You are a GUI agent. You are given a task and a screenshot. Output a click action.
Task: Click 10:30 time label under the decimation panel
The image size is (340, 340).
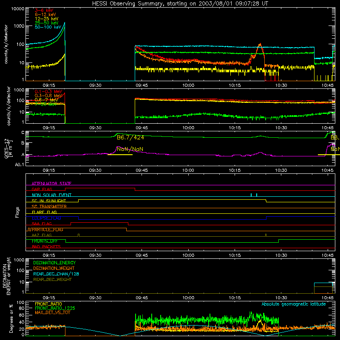coord(281,298)
